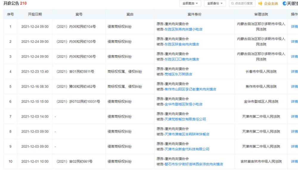
Task: Open defendant 天津市众新食代科技有限公司 link
Action: pyautogui.click(x=187, y=149)
